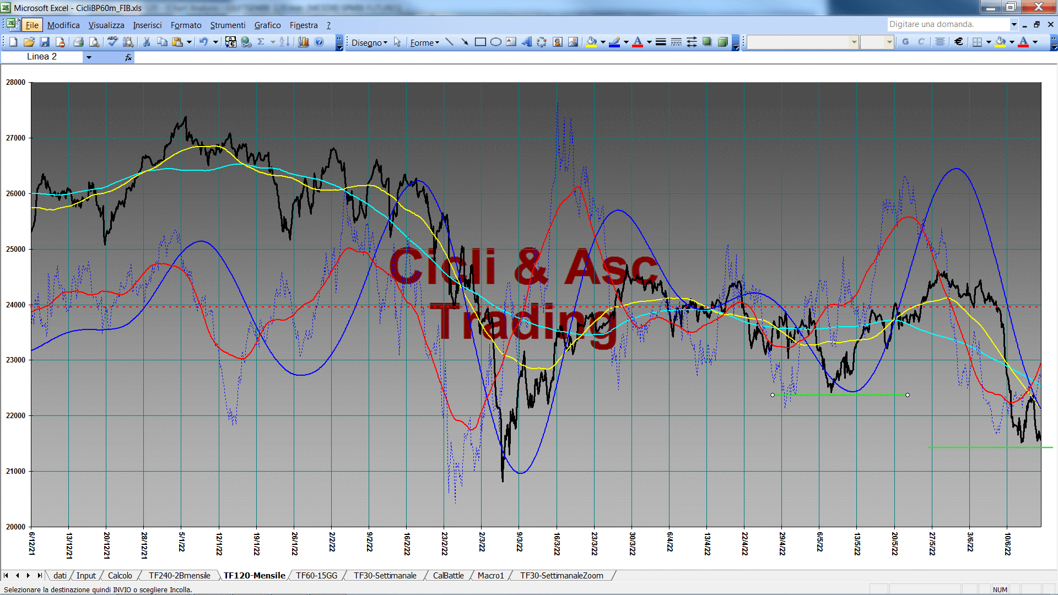Click the 3-D Style icon

pyautogui.click(x=722, y=42)
